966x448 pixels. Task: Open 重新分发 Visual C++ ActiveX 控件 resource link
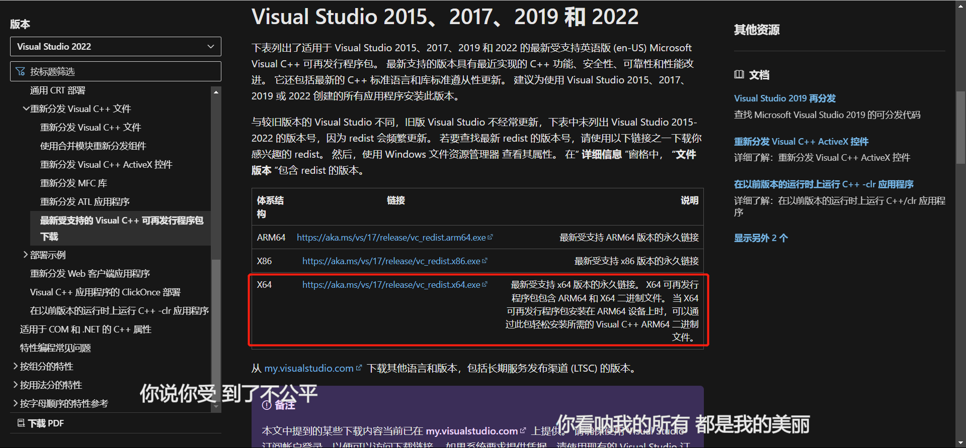pyautogui.click(x=801, y=142)
